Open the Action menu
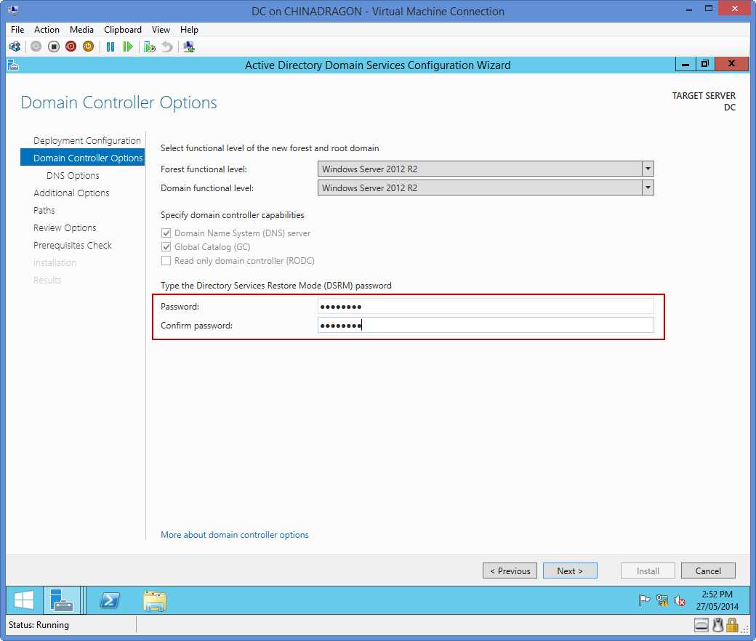The image size is (756, 641). [x=47, y=30]
